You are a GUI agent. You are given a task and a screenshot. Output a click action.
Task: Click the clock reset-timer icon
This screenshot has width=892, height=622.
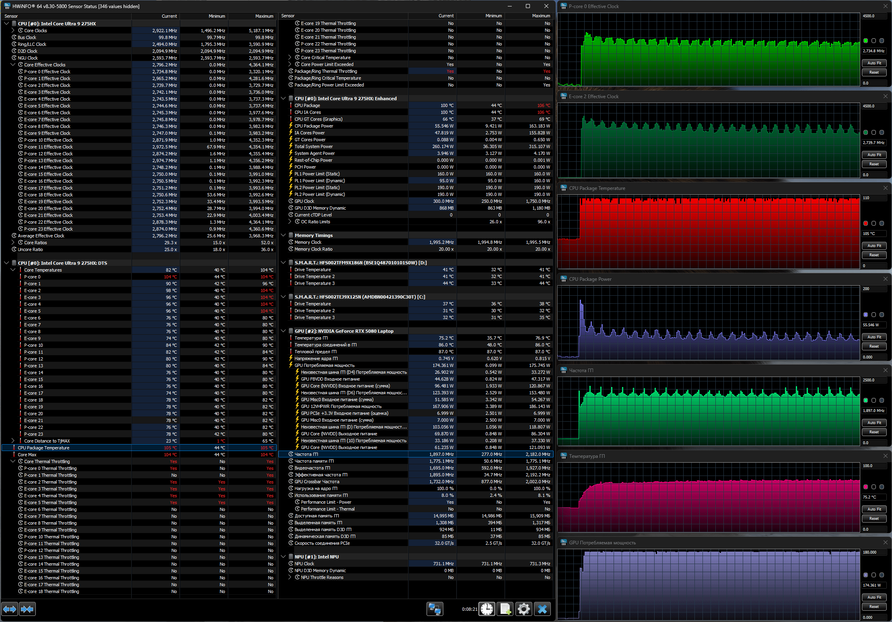tap(487, 609)
